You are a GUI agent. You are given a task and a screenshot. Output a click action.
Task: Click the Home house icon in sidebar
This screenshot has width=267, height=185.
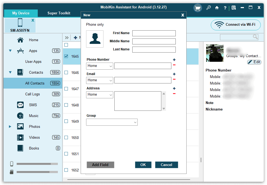20,40
